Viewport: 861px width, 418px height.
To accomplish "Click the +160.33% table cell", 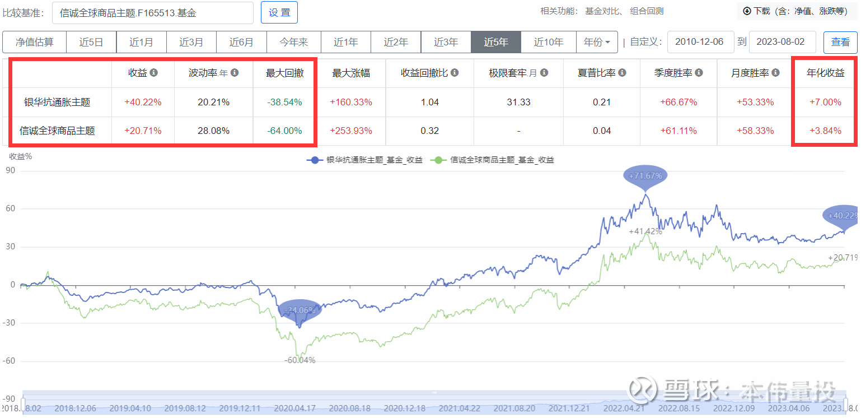I will [x=351, y=102].
